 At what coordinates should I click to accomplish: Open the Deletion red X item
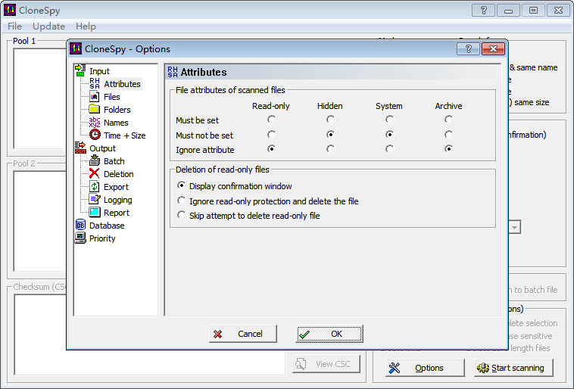[95, 174]
